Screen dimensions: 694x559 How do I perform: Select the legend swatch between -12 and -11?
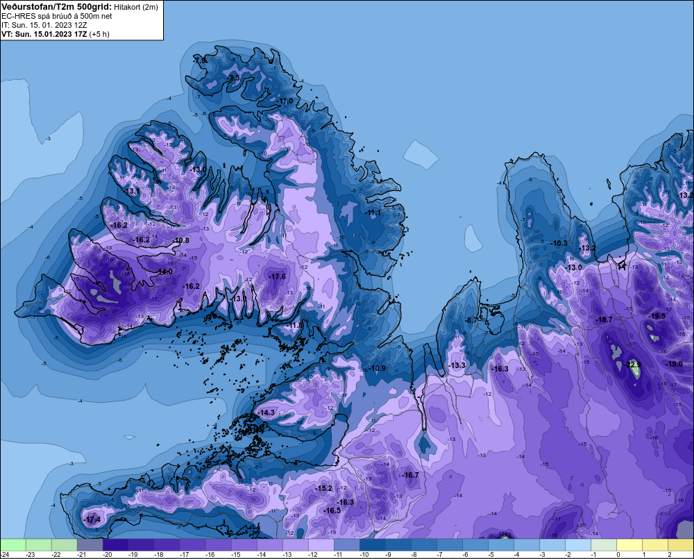tap(321, 544)
